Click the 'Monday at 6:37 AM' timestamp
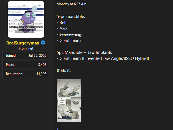Viewport: 173px width, 130px height. point(71,4)
